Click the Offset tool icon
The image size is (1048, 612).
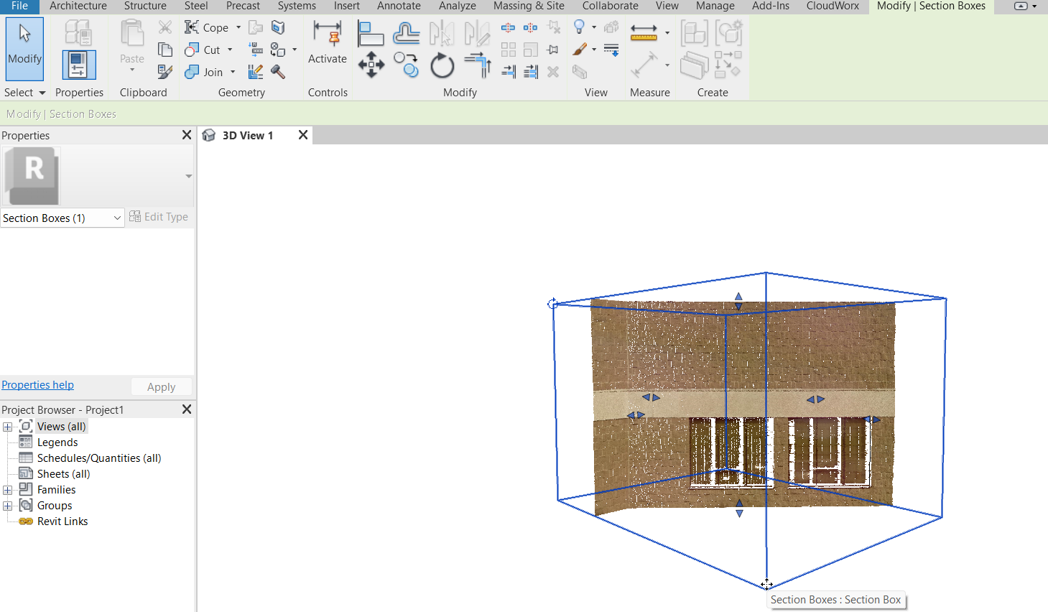406,33
